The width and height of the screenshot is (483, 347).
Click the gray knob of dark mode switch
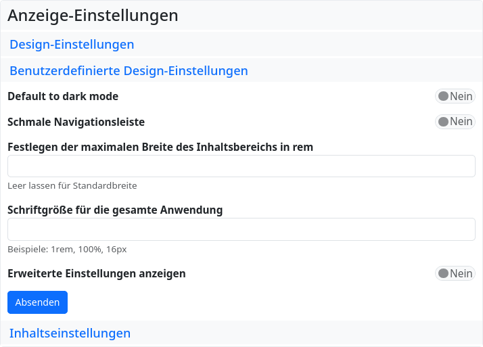444,96
